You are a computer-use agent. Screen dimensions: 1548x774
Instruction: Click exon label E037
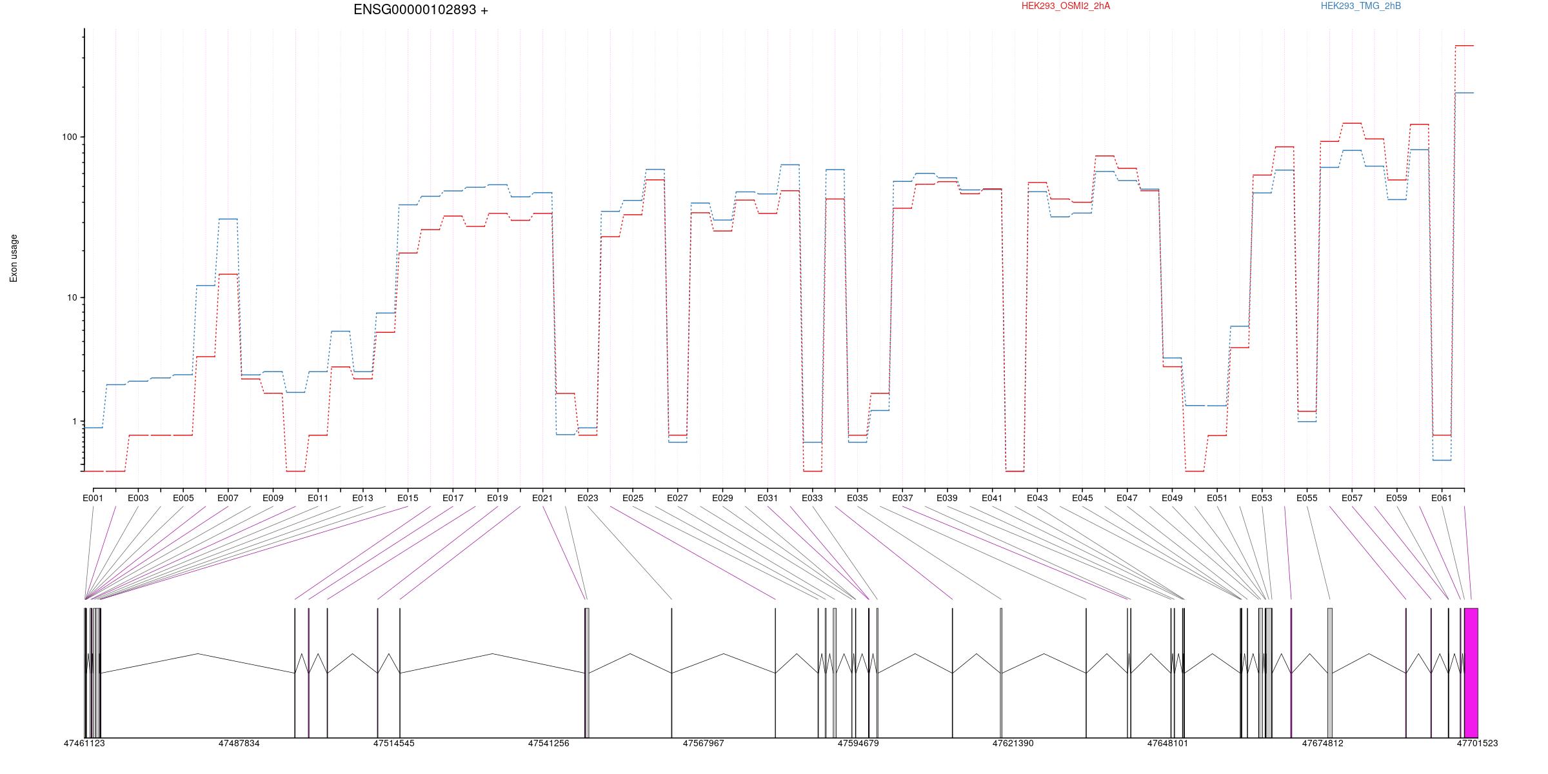click(x=902, y=498)
